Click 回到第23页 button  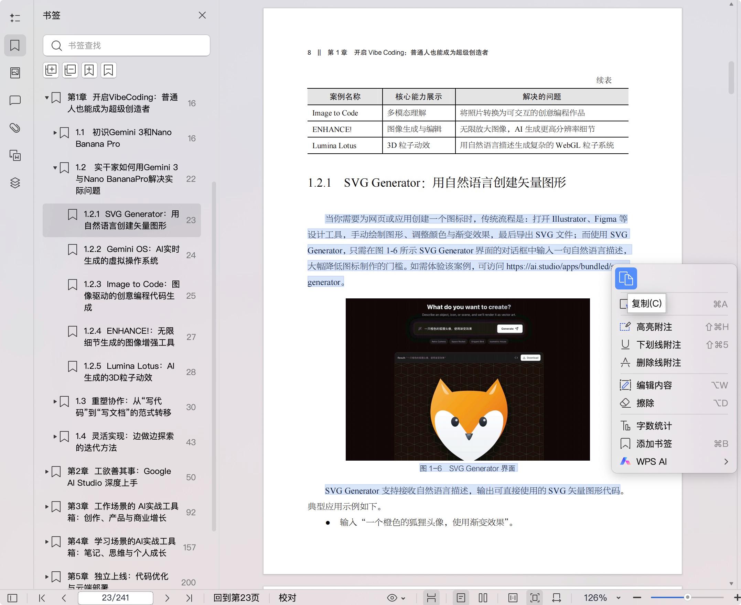tap(236, 598)
